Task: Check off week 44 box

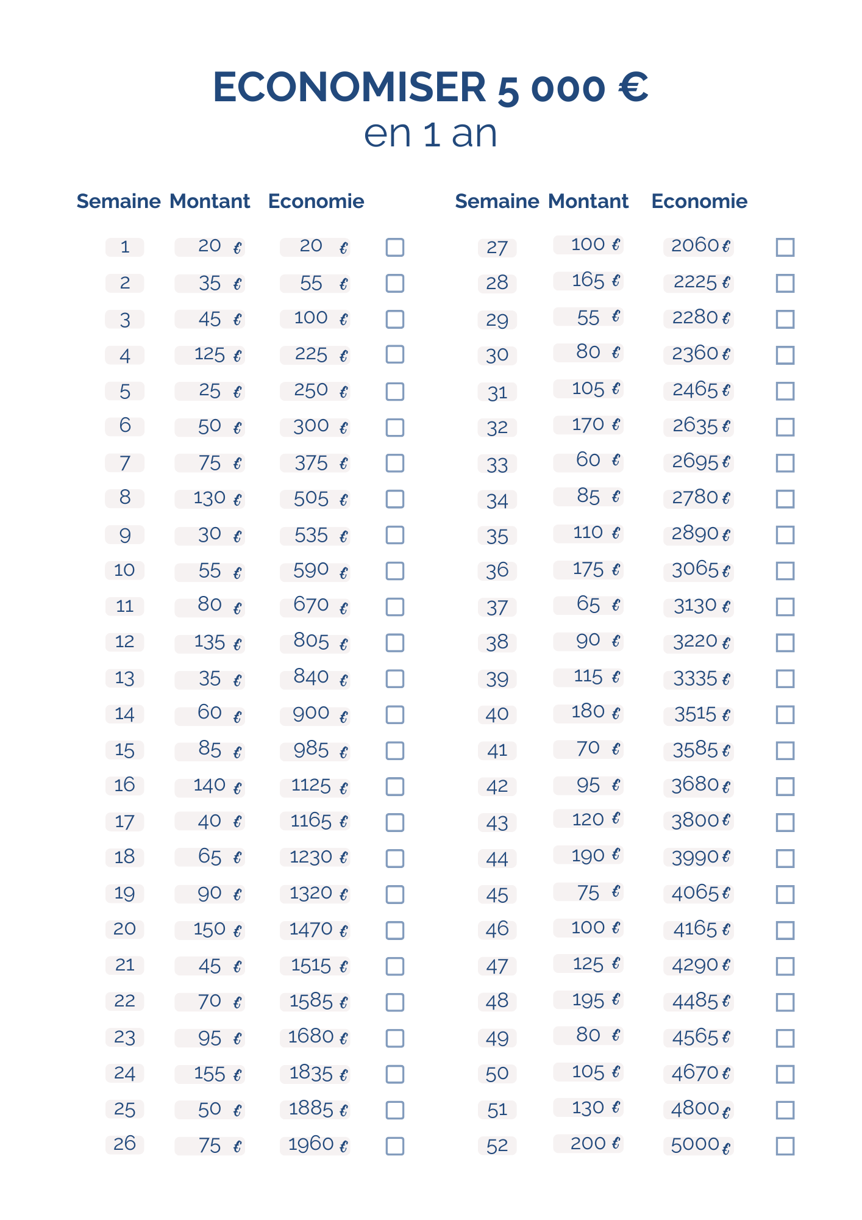Action: (x=785, y=858)
